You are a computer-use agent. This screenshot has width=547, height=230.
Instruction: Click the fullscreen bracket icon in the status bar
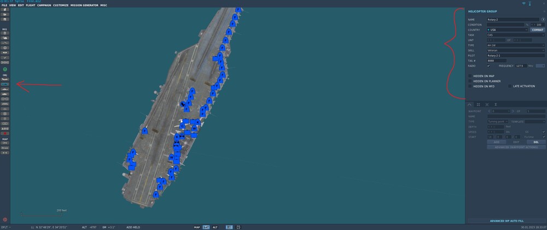238,227
